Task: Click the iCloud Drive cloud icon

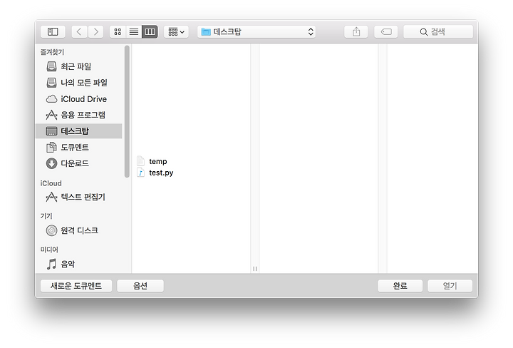Action: click(51, 99)
